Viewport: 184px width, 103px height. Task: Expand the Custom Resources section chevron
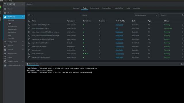(23, 66)
